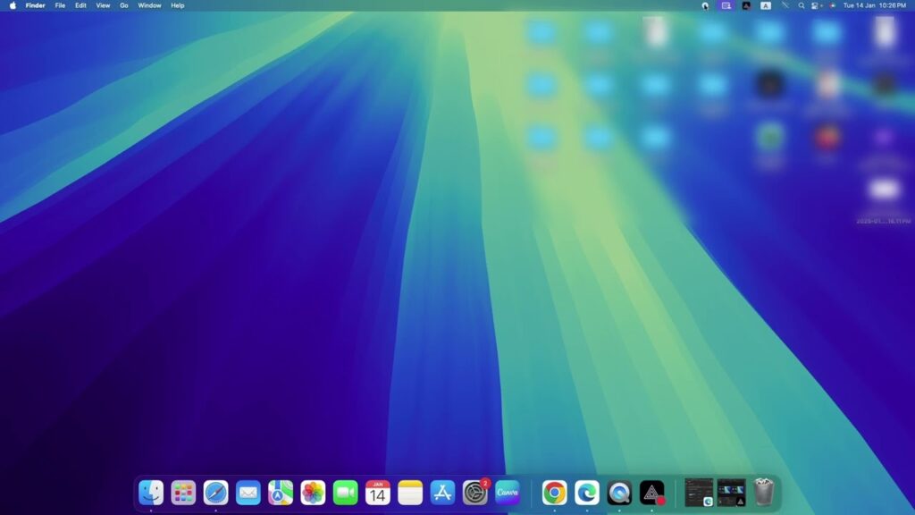This screenshot has height=515, width=915.
Task: Launch the Photos app in the Dock
Action: (x=313, y=493)
